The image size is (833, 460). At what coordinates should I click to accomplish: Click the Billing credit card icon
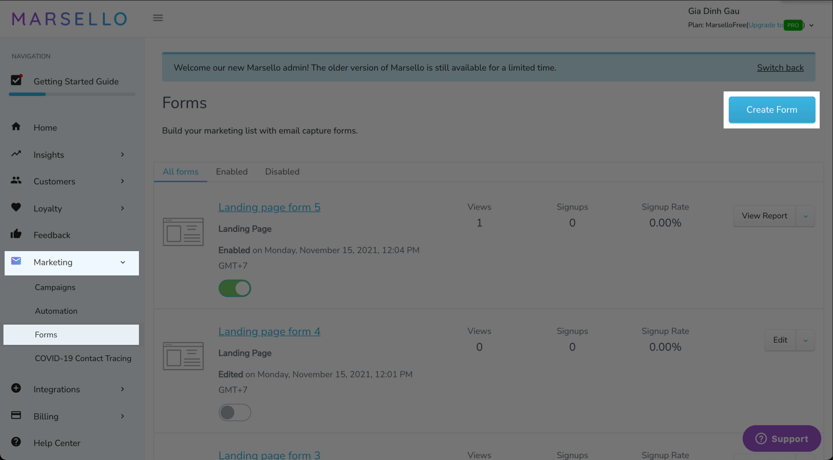(x=16, y=415)
